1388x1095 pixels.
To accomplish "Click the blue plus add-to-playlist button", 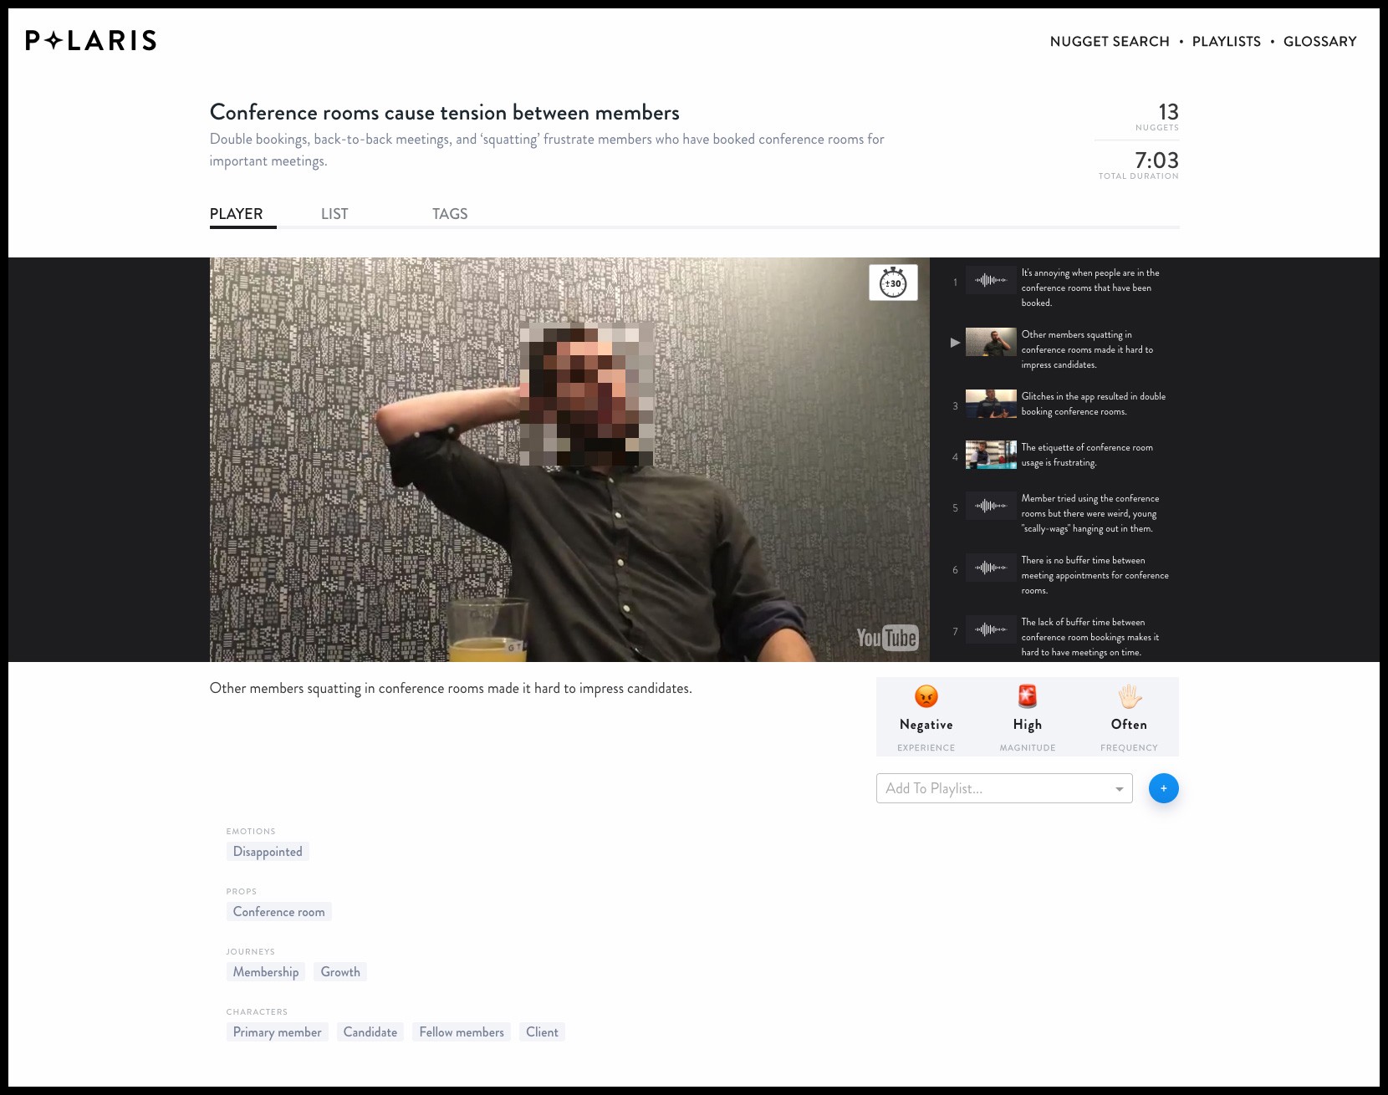I will (x=1163, y=788).
